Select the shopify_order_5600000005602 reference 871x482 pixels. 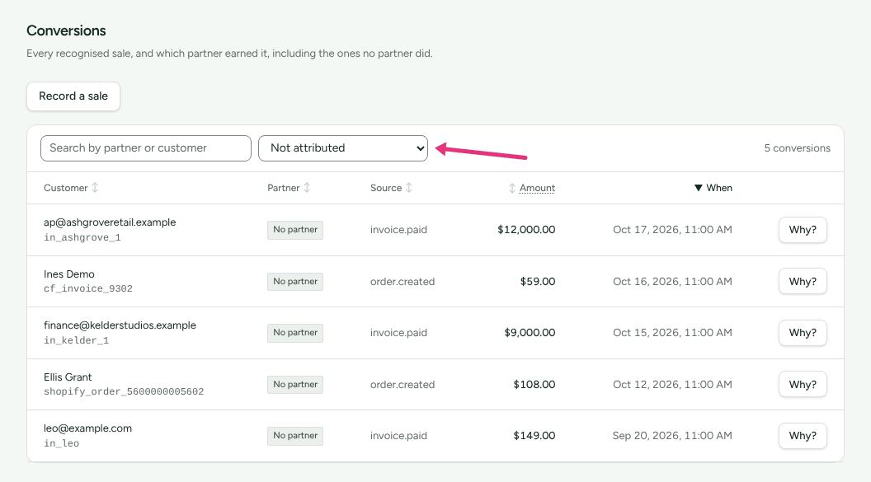tap(124, 391)
